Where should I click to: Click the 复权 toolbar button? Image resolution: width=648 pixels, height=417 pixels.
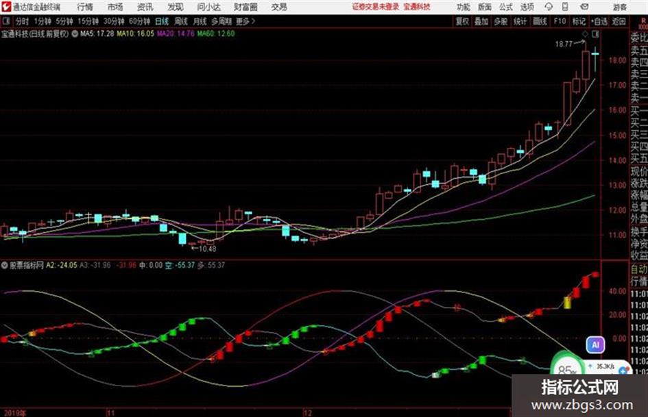tap(462, 21)
